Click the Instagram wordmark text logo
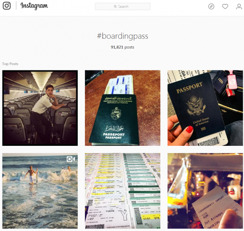This screenshot has width=244, height=231. coord(34,6)
